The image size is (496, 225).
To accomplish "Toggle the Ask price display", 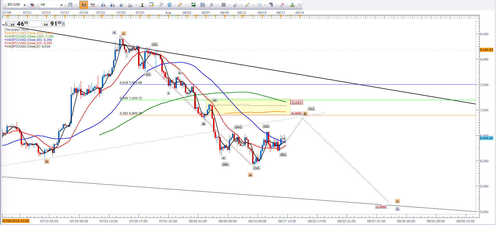I will (93, 5).
